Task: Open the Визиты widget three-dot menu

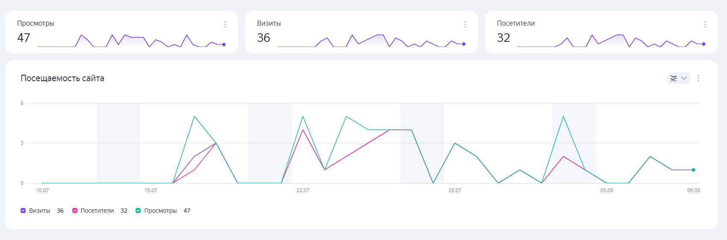Action: coord(465,24)
